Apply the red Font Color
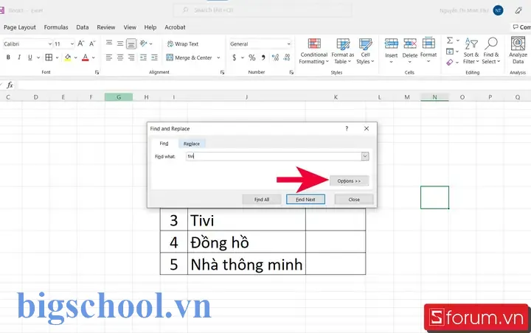 click(x=86, y=57)
